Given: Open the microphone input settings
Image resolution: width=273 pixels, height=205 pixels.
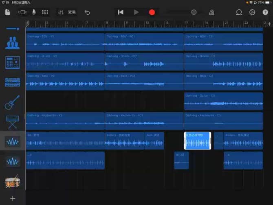Looking at the screenshot, I should click(x=34, y=12).
